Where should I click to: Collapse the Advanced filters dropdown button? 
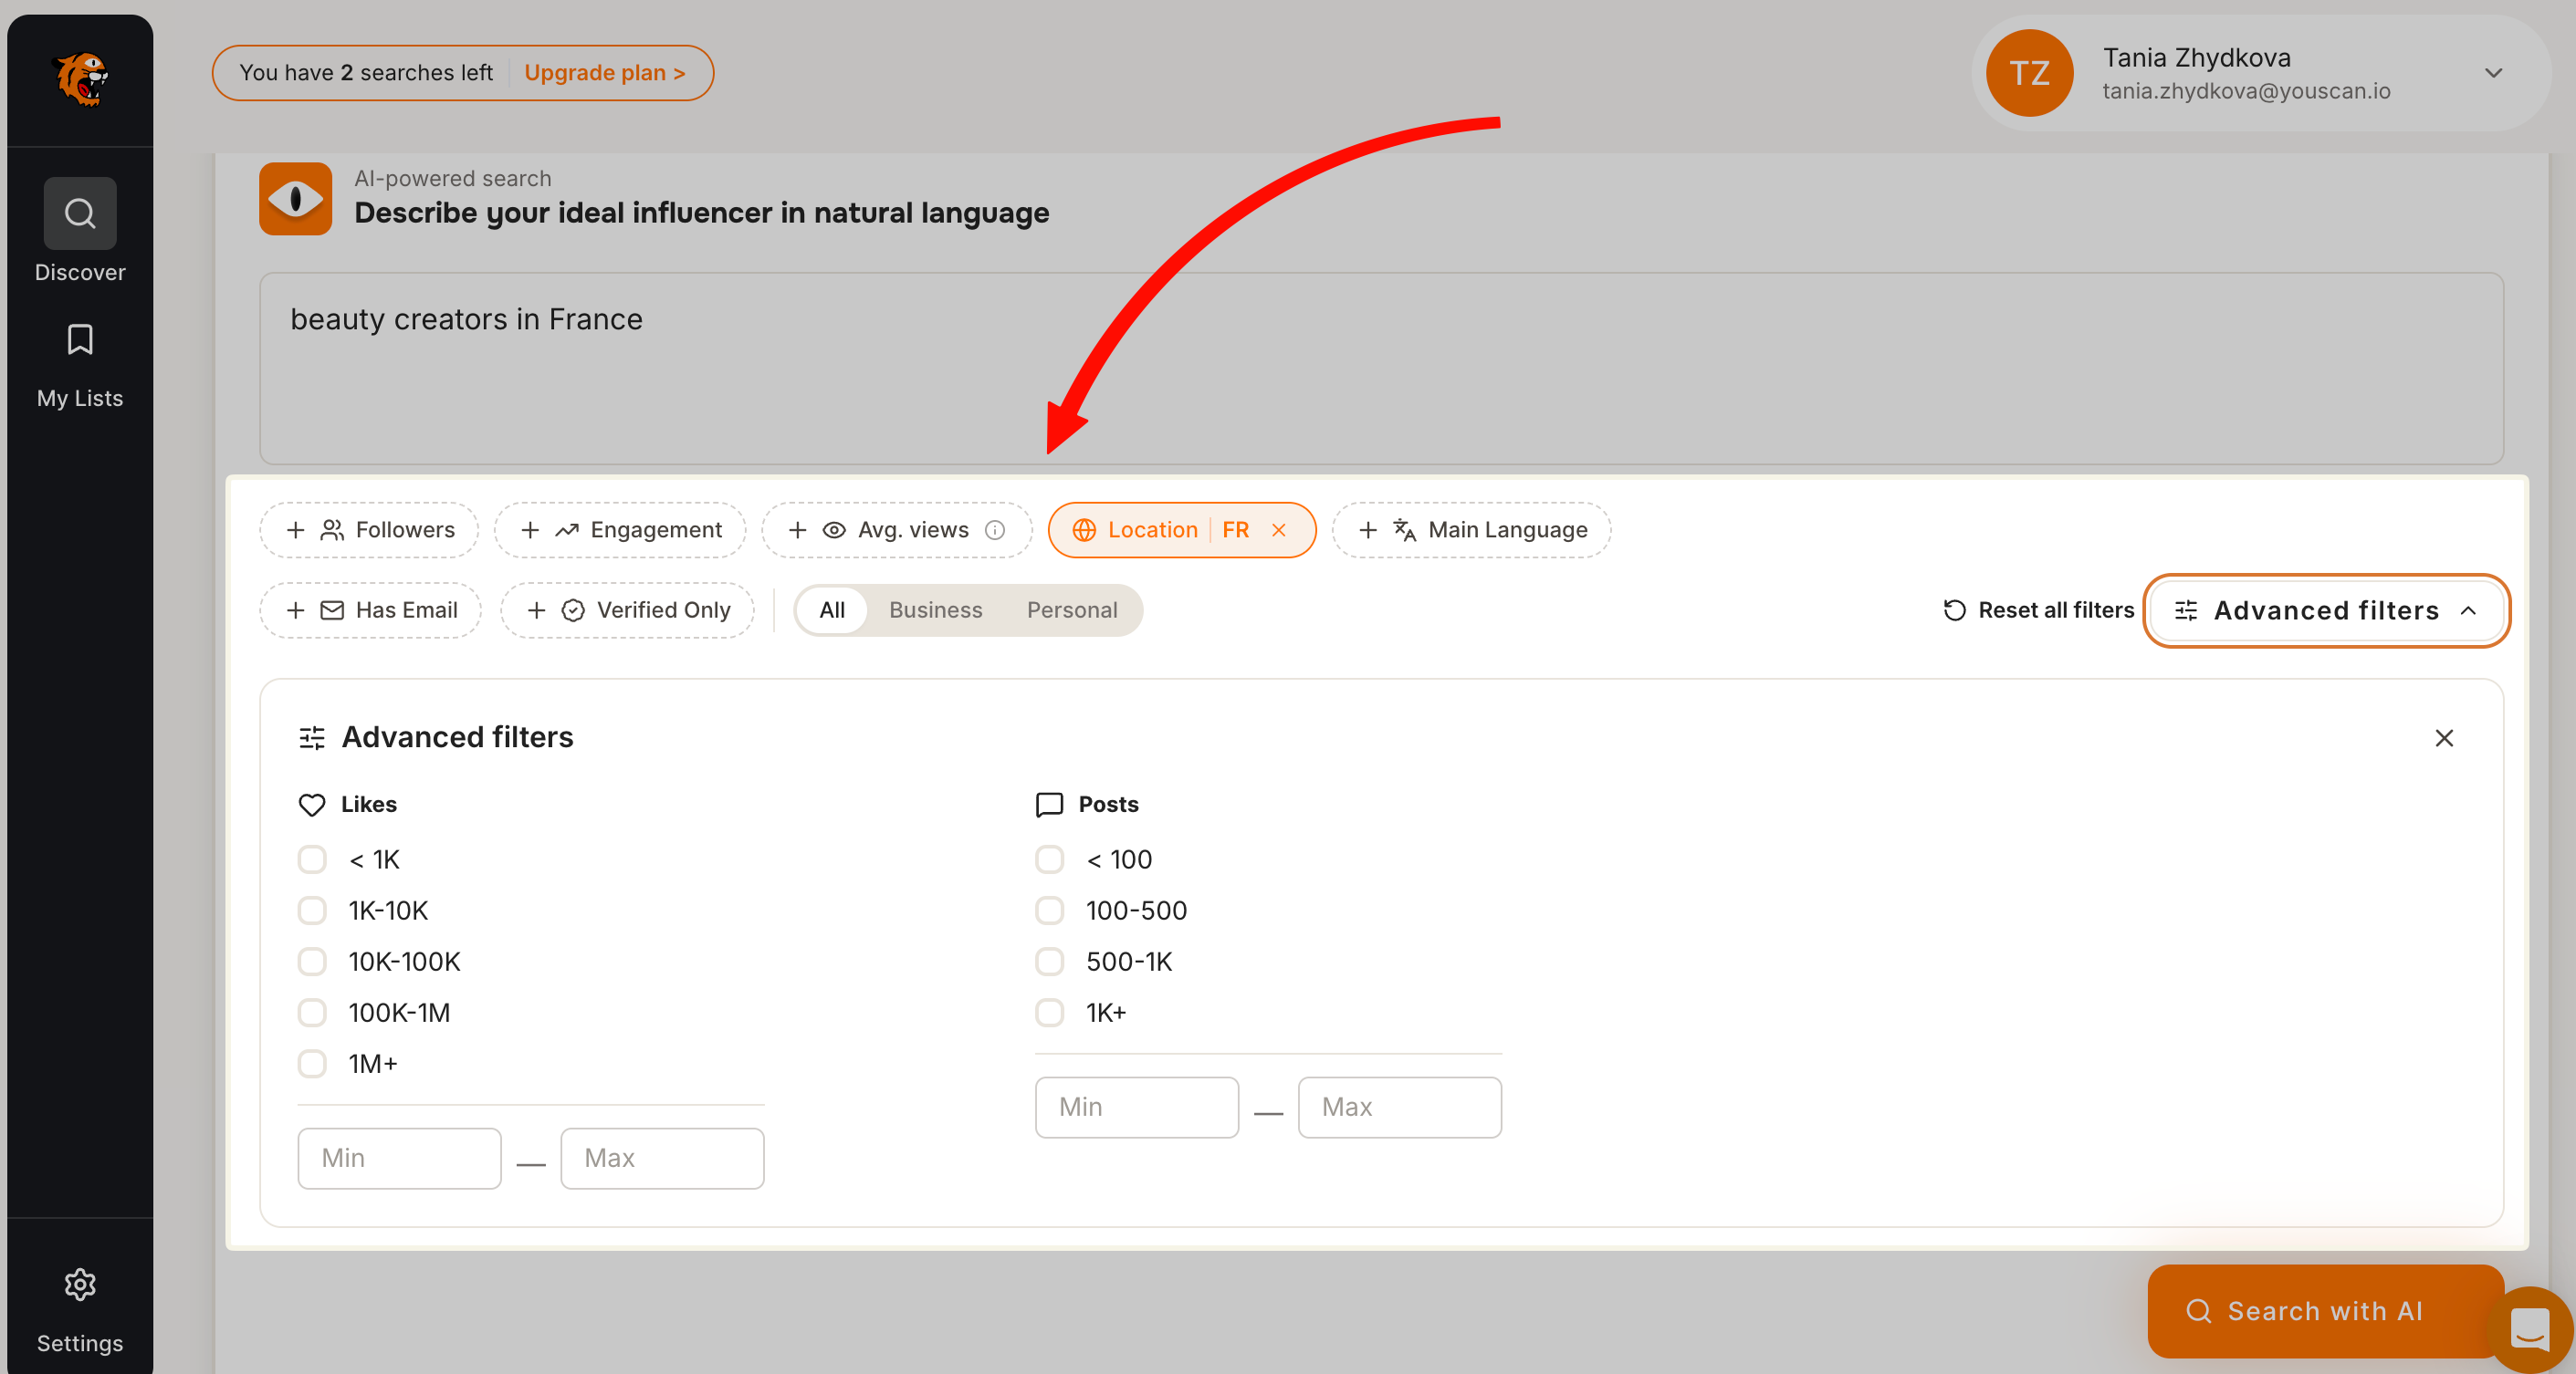2326,609
